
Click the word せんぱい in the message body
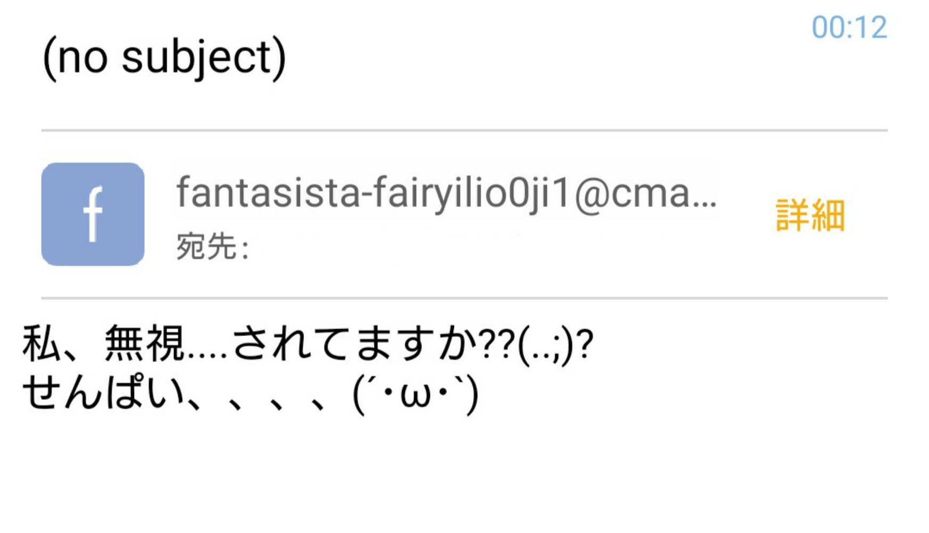click(x=104, y=393)
